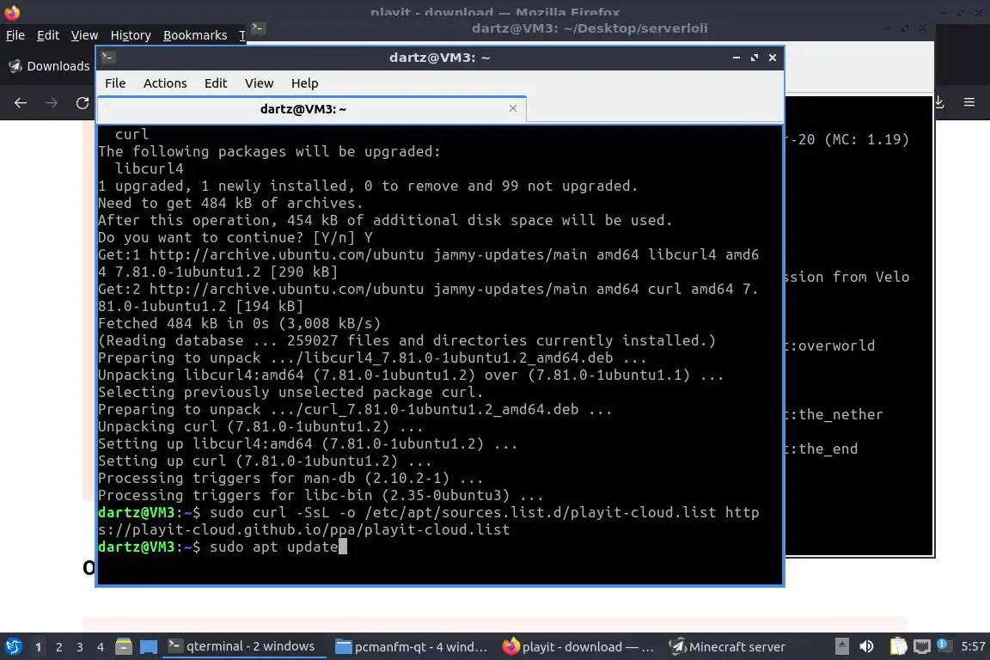This screenshot has width=990, height=660.
Task: Reload the Firefox page
Action: (82, 103)
